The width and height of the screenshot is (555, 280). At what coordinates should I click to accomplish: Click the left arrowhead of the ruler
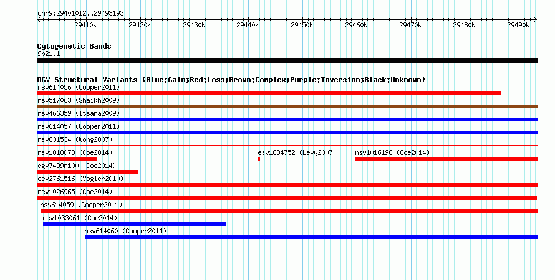click(38, 20)
